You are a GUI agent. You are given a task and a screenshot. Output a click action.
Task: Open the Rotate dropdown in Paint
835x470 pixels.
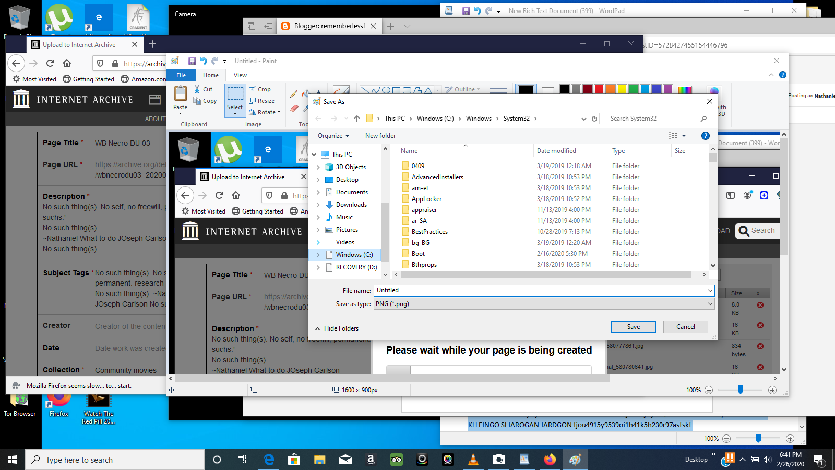click(265, 112)
